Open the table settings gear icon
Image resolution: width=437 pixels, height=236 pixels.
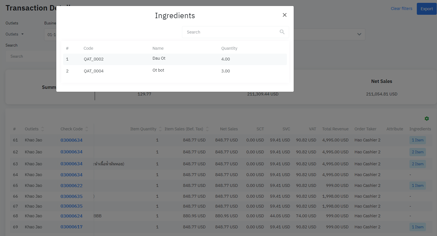tap(426, 119)
